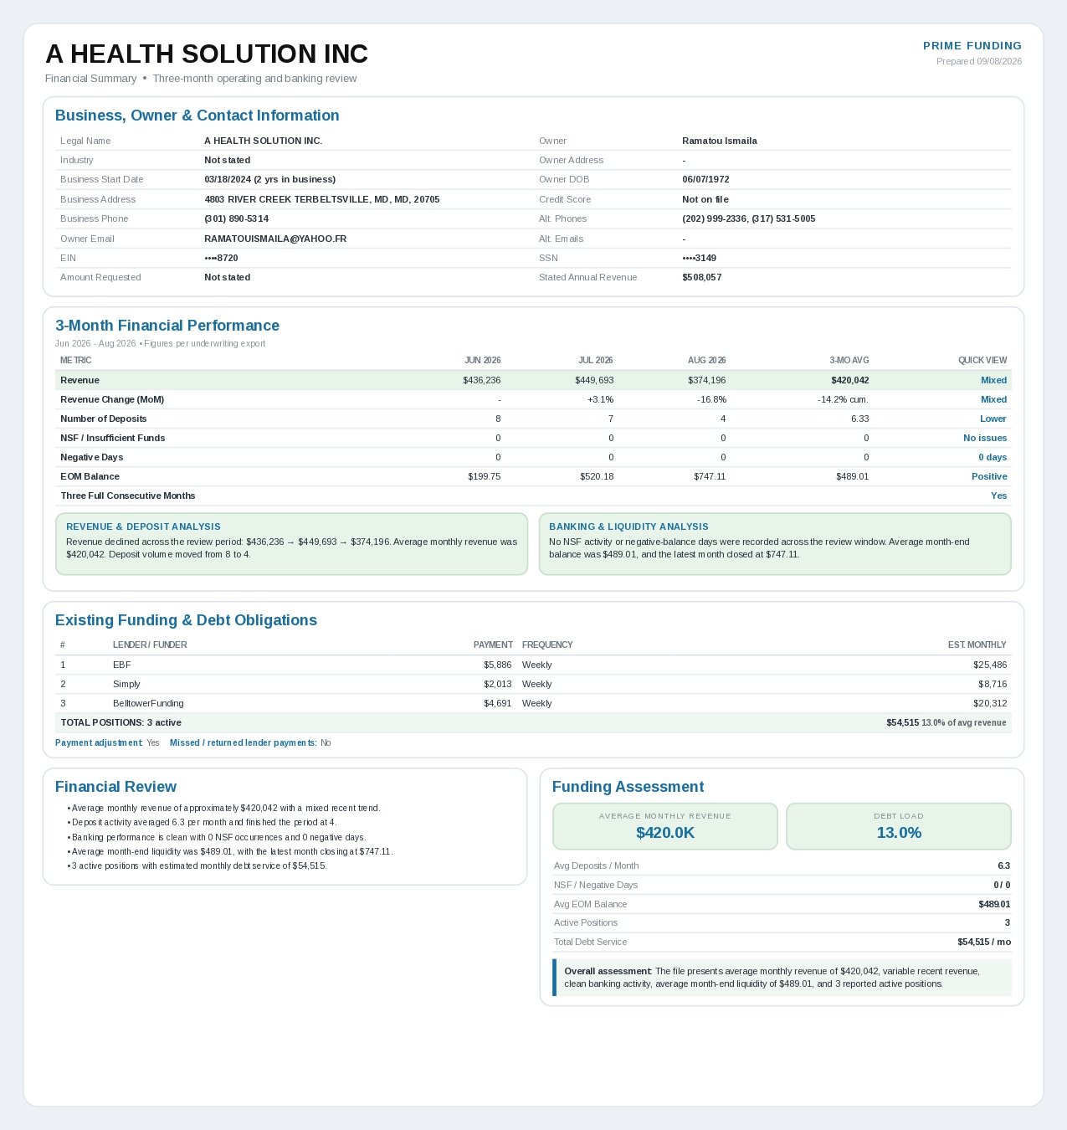Click the Financial Review heading
The image size is (1067, 1130).
[x=115, y=787]
